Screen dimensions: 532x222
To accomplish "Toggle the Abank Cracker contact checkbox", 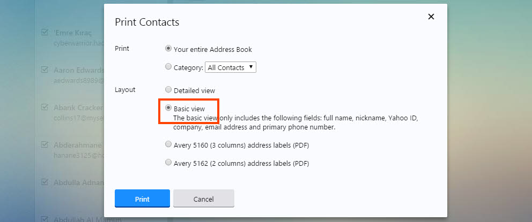I will tap(45, 107).
